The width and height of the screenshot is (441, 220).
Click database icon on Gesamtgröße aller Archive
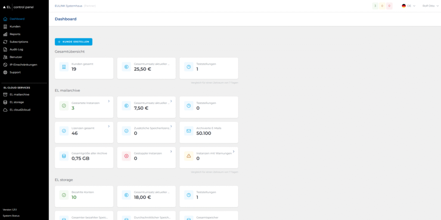[x=64, y=156]
